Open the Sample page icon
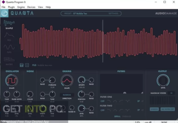The height and width of the screenshot is (123, 178). [9, 23]
